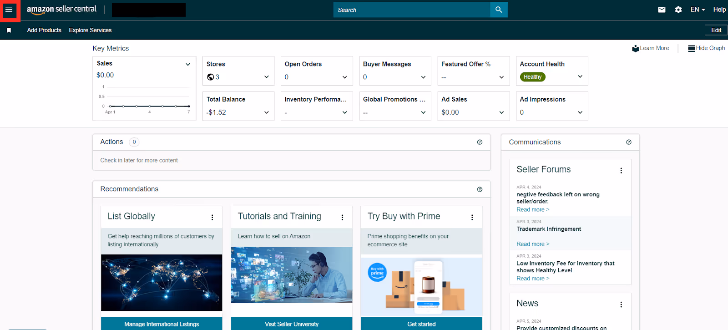Expand the Stores dropdown chevron
The image size is (728, 330).
click(x=267, y=77)
